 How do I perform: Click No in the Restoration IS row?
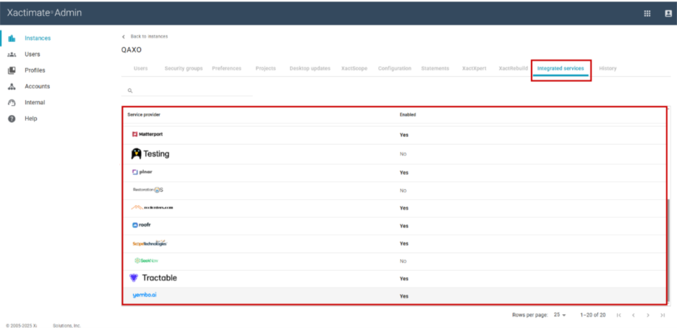pyautogui.click(x=403, y=190)
